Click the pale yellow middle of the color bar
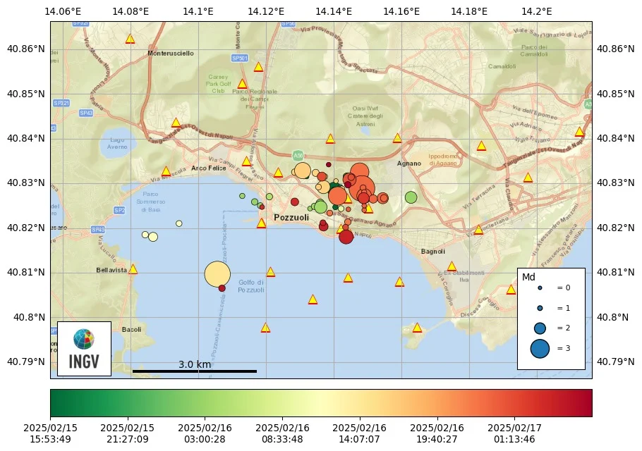 322,403
